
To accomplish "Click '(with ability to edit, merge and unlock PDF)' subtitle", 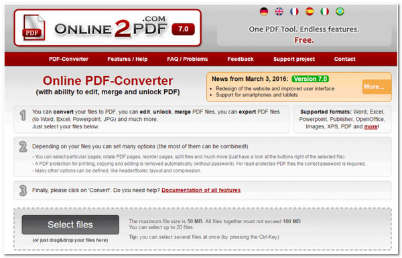I will tap(108, 92).
